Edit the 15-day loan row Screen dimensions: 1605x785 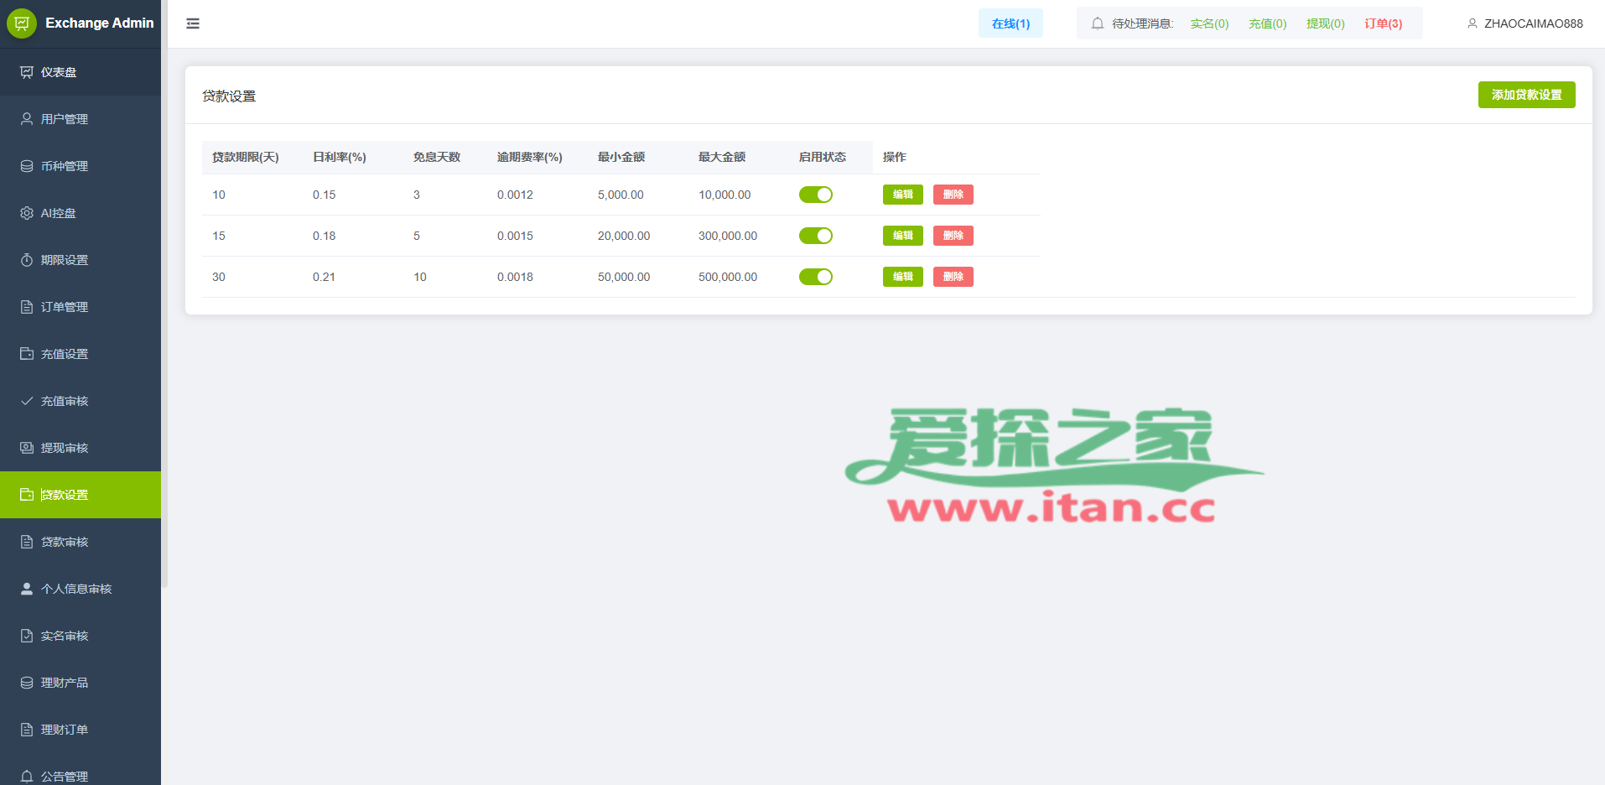point(902,236)
